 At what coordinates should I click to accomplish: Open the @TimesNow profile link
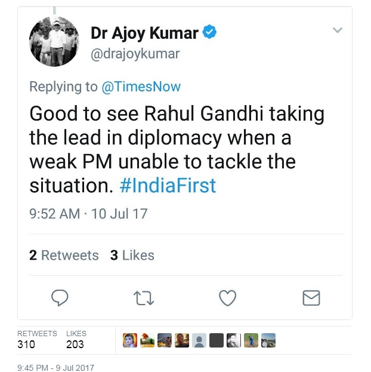(x=141, y=87)
